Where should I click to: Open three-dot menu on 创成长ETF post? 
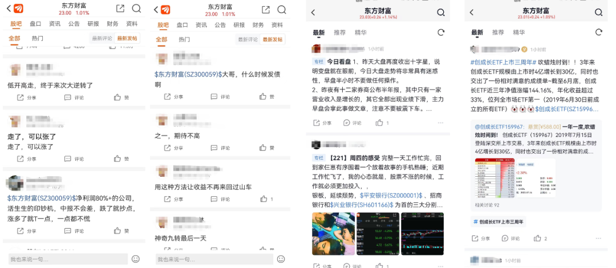(598, 238)
